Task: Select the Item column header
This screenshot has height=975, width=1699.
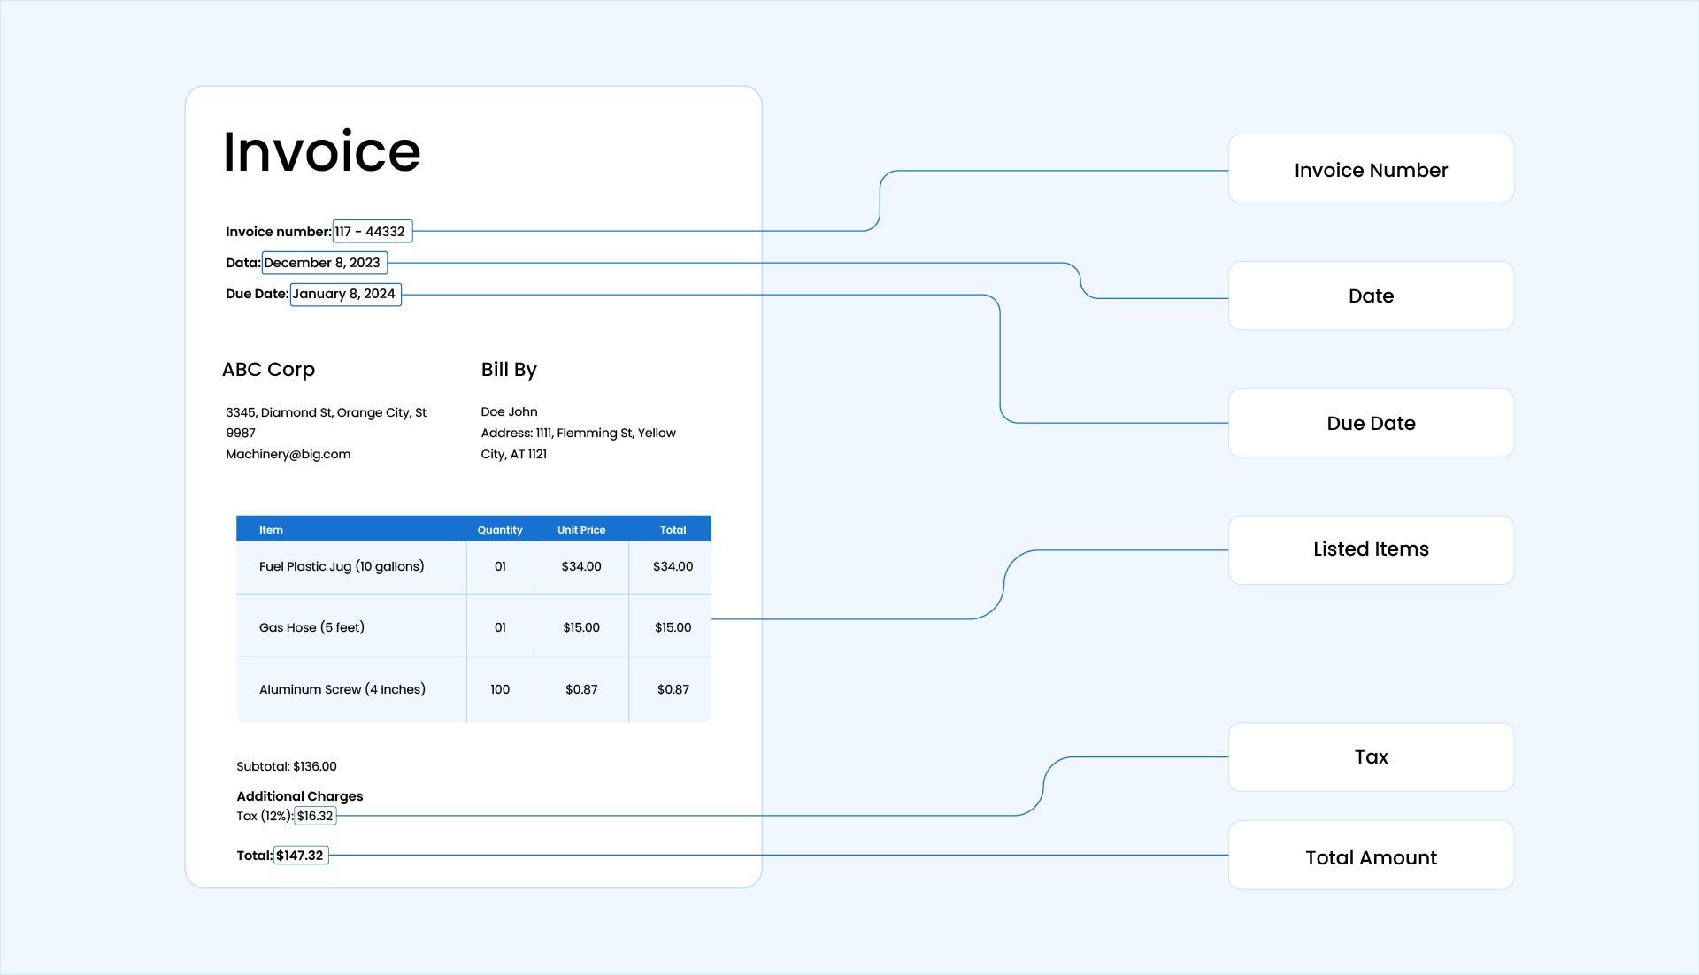Action: coord(271,529)
